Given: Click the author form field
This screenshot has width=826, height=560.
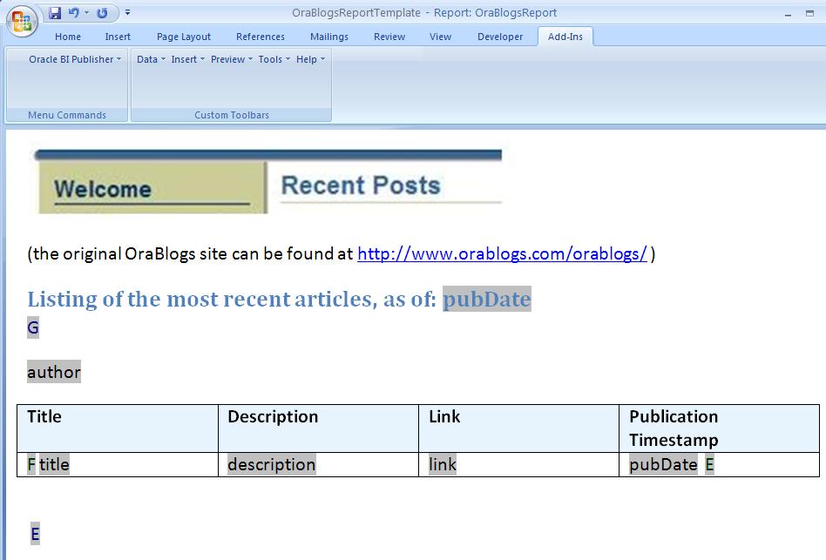Looking at the screenshot, I should [x=54, y=373].
